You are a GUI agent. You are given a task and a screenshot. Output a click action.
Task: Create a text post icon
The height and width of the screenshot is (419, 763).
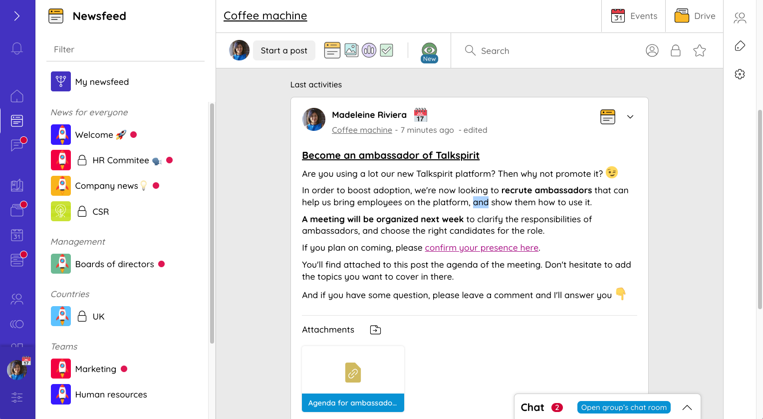point(332,50)
